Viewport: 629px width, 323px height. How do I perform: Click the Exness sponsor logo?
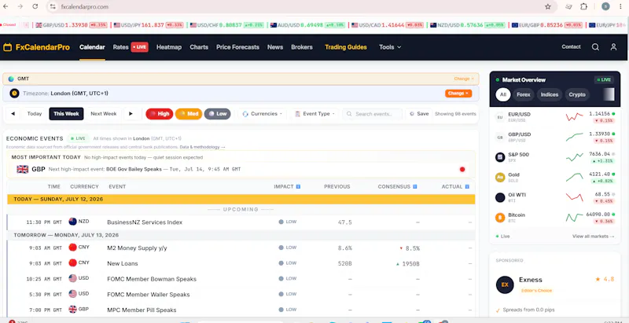point(505,284)
